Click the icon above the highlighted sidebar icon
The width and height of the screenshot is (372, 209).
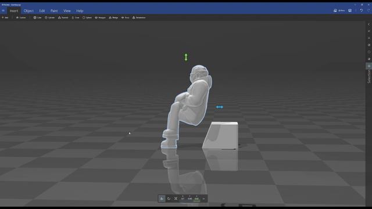(x=369, y=59)
